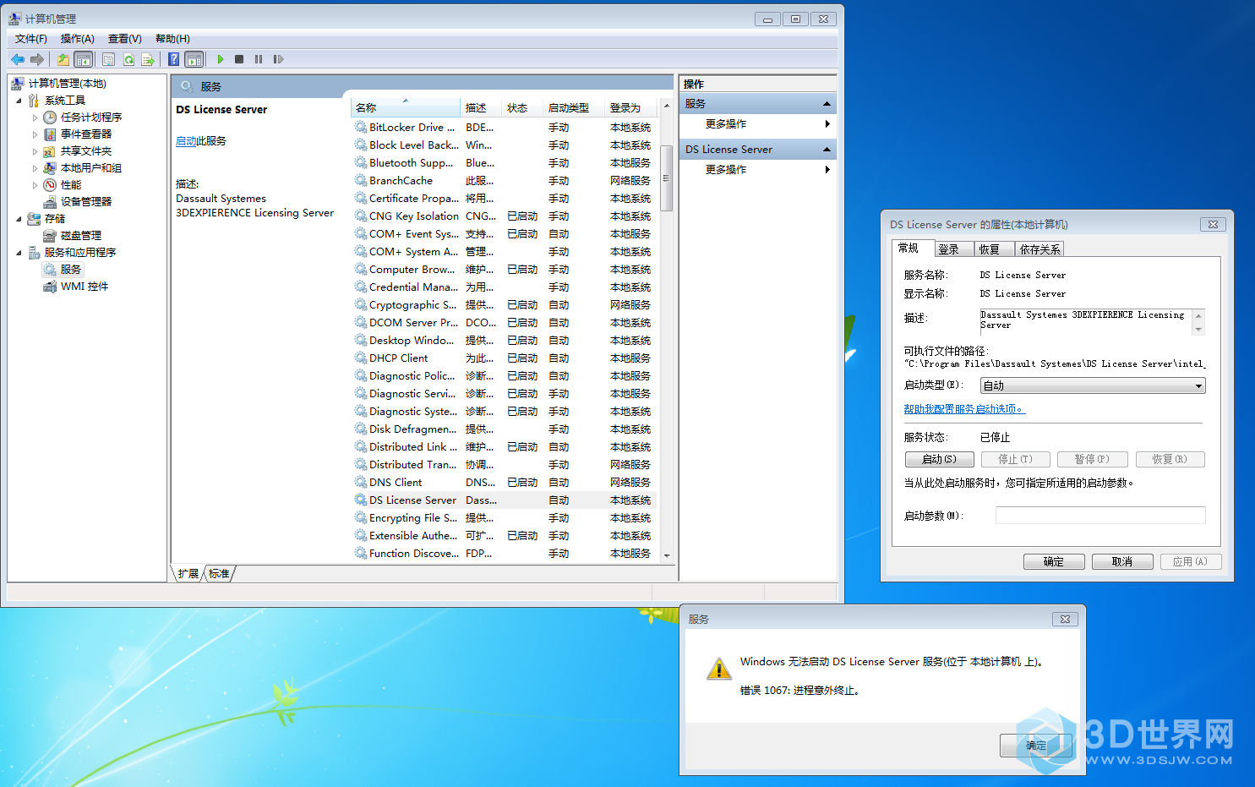Collapse the 系统工具 tree node
Viewport: 1255px width, 787px height.
coord(19,101)
